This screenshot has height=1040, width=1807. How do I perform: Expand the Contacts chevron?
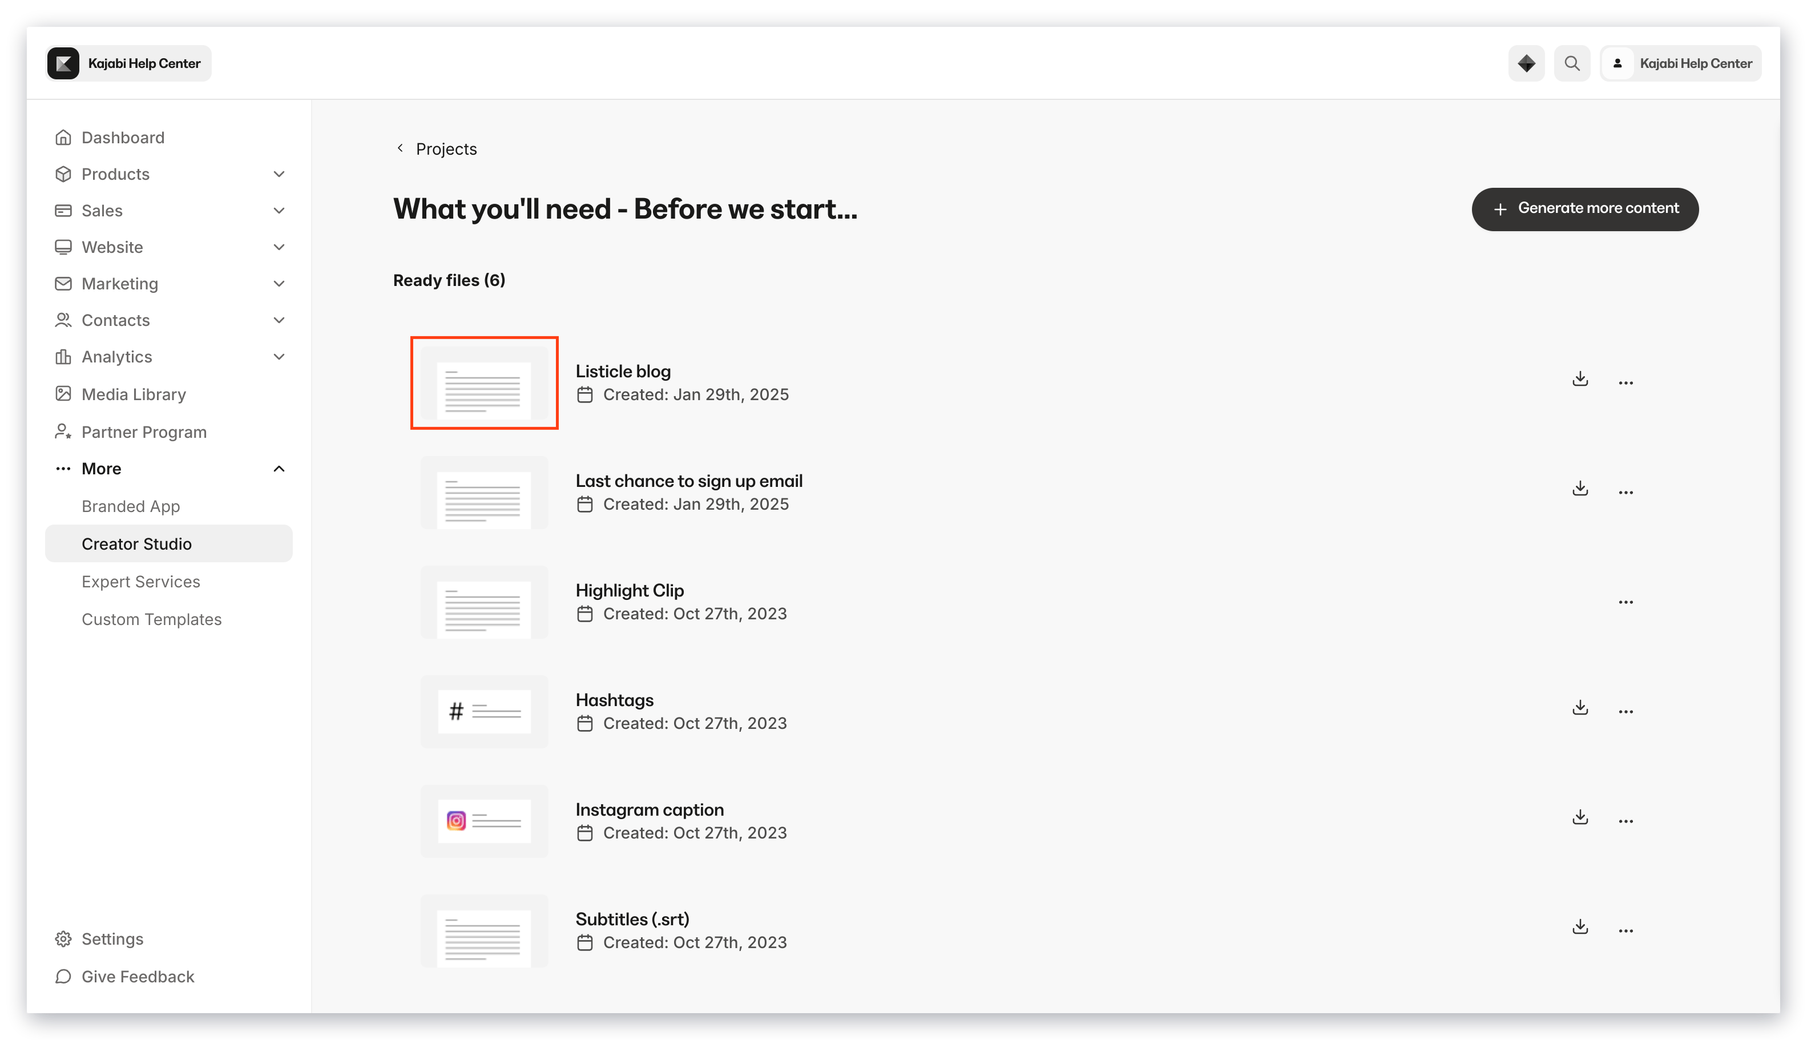tap(279, 320)
